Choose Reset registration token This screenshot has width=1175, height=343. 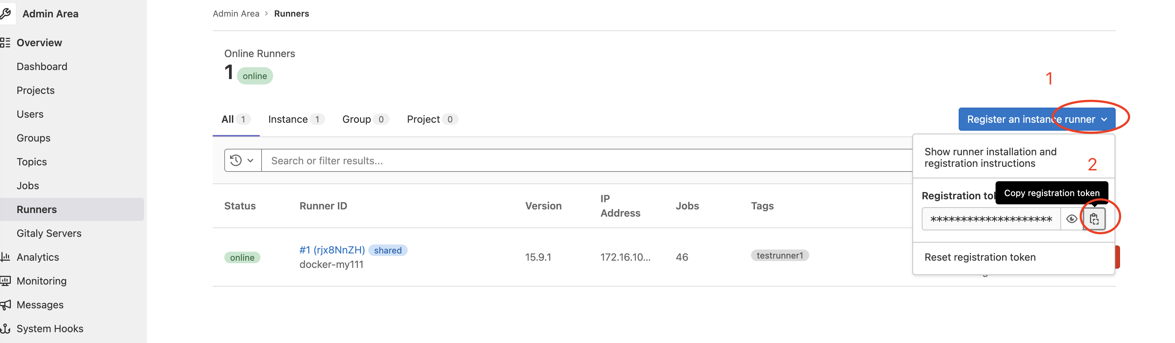coord(980,257)
